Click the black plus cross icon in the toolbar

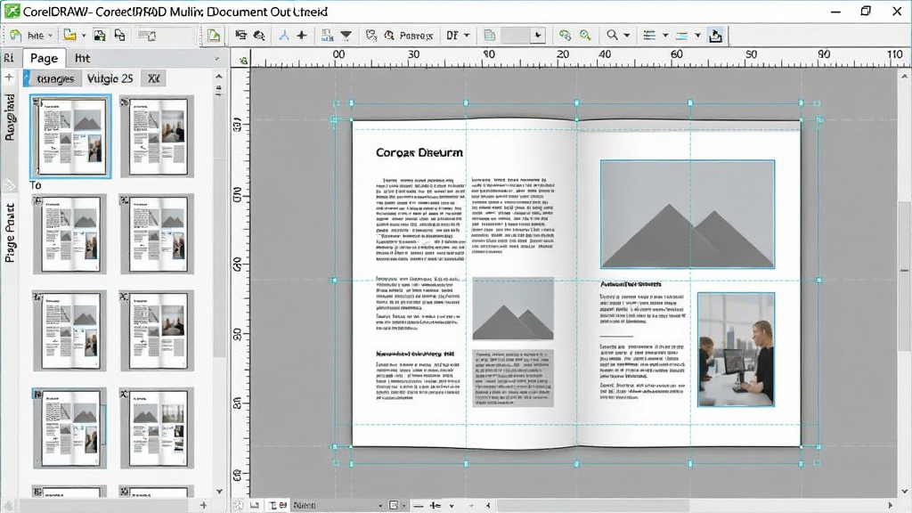[x=302, y=36]
